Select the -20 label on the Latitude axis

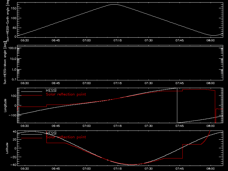click(13, 157)
